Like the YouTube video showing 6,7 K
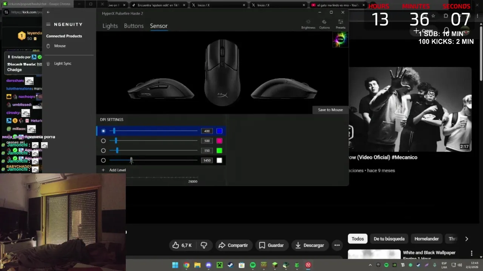The width and height of the screenshot is (483, 271). tap(182, 245)
